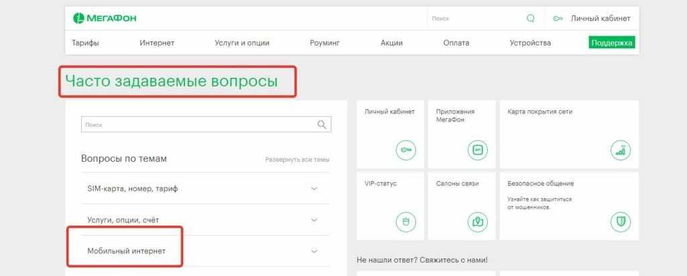The height and width of the screenshot is (276, 687).
Task: Go to the Роуминг menu section
Action: pyautogui.click(x=325, y=43)
